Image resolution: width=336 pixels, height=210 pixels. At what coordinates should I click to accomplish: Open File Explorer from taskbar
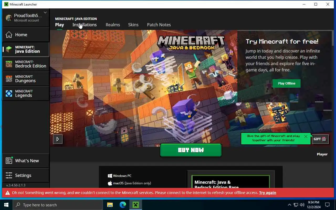(x=110, y=205)
